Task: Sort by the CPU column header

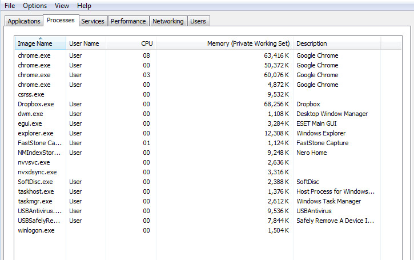Action: coord(147,43)
